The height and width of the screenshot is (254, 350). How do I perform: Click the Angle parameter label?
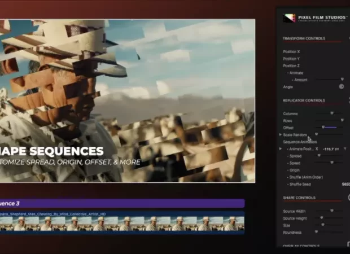click(x=288, y=87)
